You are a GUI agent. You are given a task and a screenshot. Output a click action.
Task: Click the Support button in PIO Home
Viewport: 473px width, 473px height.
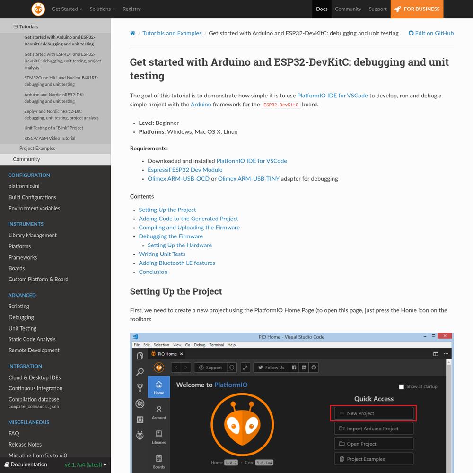[x=210, y=368]
